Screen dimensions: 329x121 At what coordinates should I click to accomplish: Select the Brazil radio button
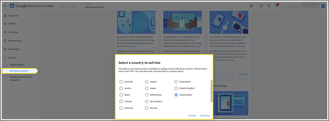point(121,95)
